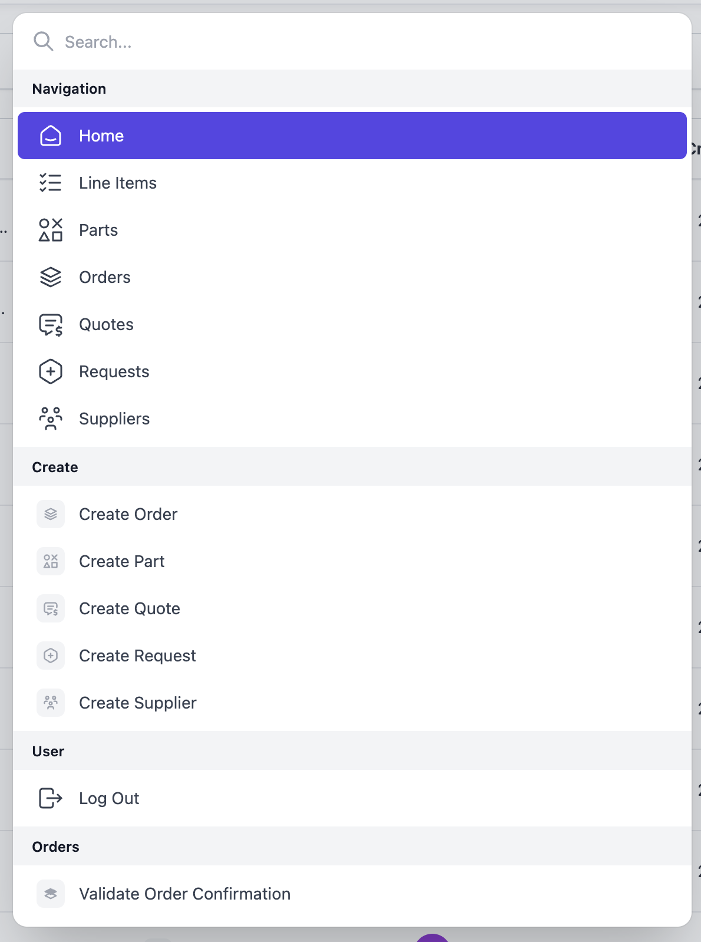Type in the Search input field

tap(353, 42)
